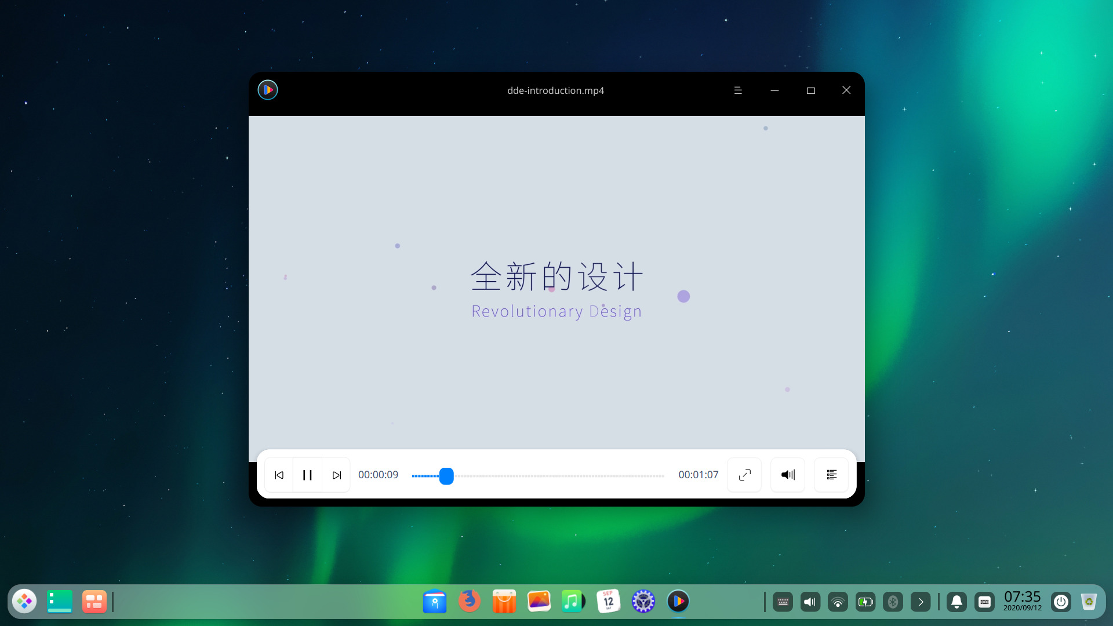This screenshot has width=1113, height=626.
Task: Enter fullscreen mode from the playback bar
Action: tap(744, 475)
